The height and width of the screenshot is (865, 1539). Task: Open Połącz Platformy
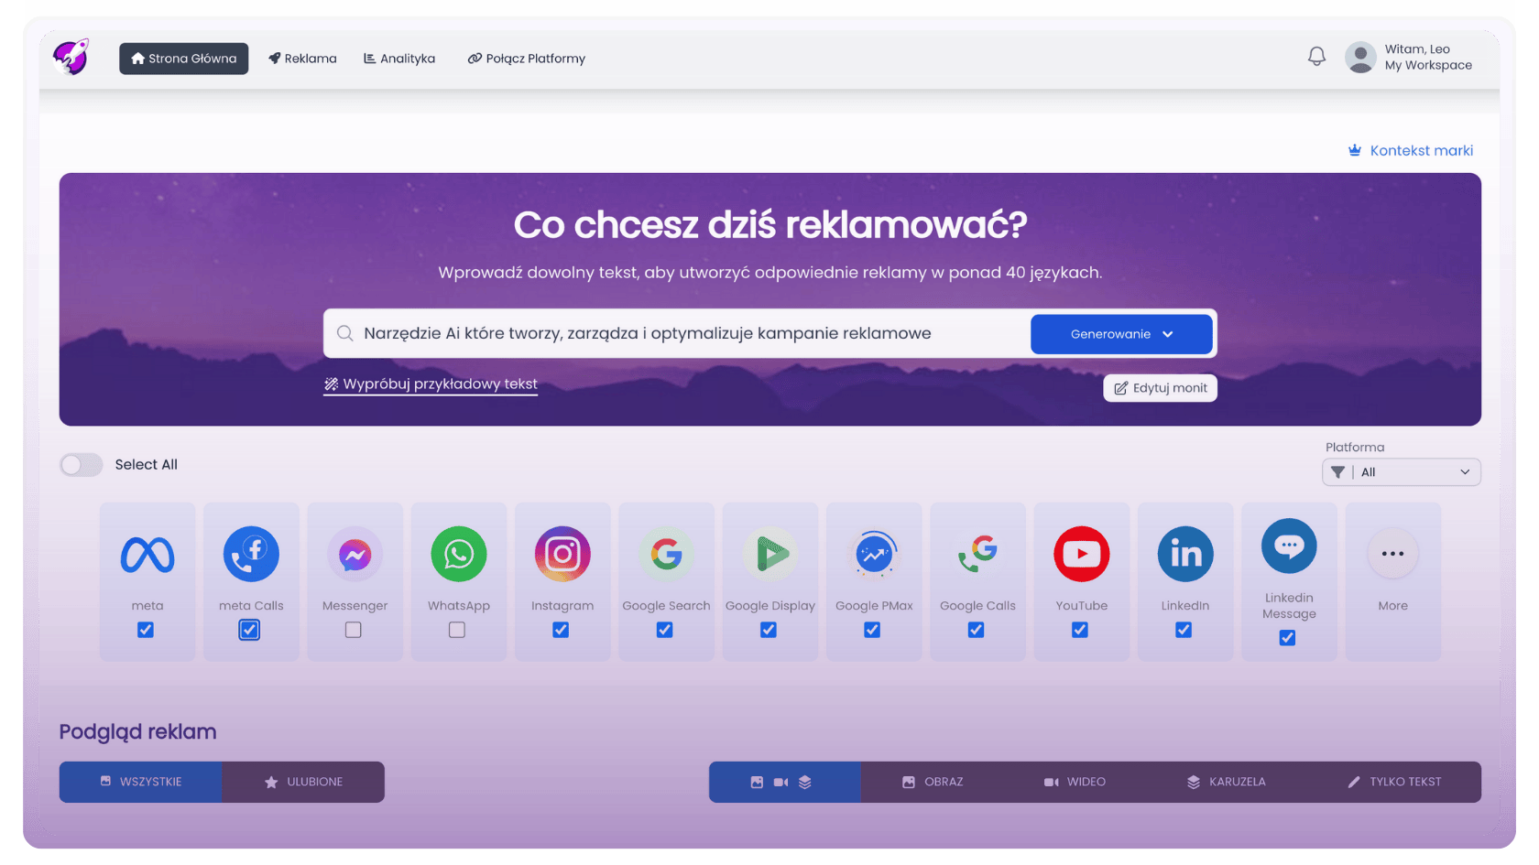(527, 59)
